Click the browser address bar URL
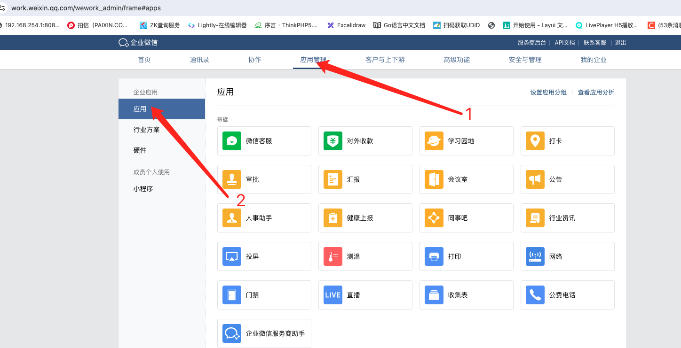681x348 pixels. 86,8
